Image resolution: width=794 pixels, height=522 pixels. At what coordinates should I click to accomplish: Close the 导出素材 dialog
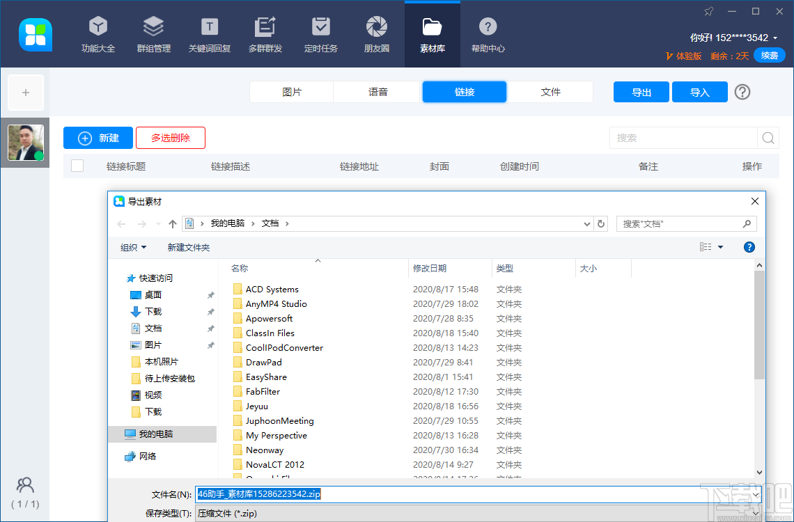[754, 201]
